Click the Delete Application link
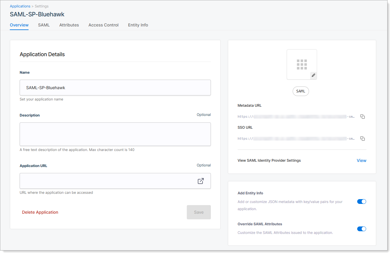Viewport: 392px width, 255px height. [40, 212]
